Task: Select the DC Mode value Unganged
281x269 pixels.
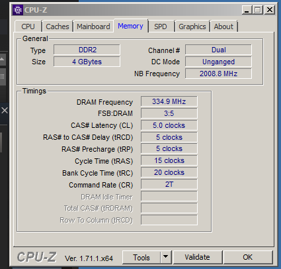Action: [218, 62]
